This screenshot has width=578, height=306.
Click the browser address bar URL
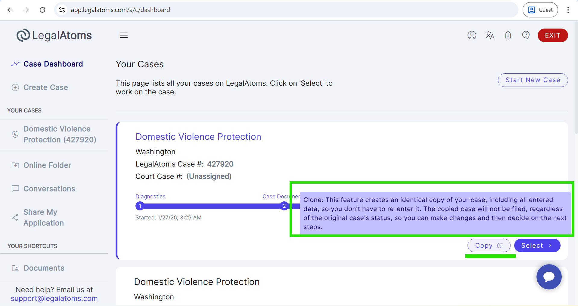[120, 10]
